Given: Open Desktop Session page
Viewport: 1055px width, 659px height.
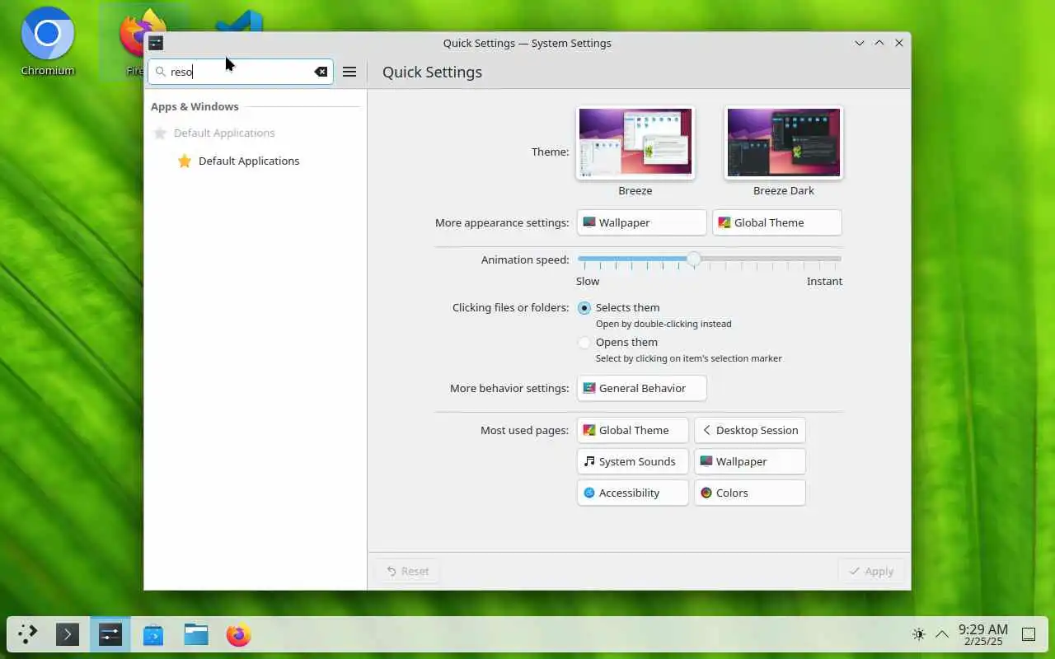Looking at the screenshot, I should pos(750,430).
